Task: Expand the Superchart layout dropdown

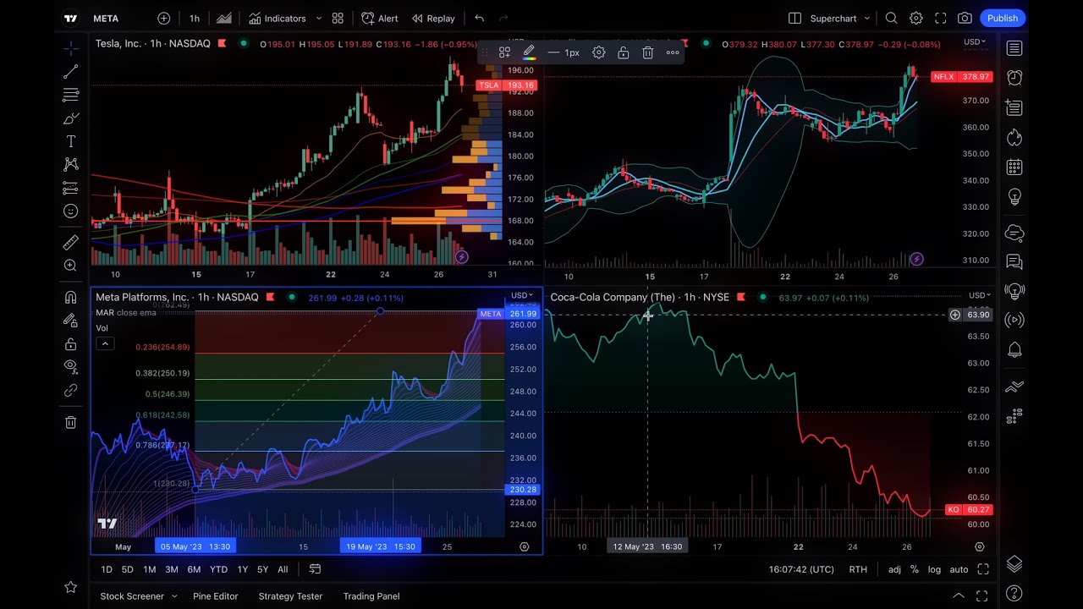Action: pyautogui.click(x=867, y=18)
